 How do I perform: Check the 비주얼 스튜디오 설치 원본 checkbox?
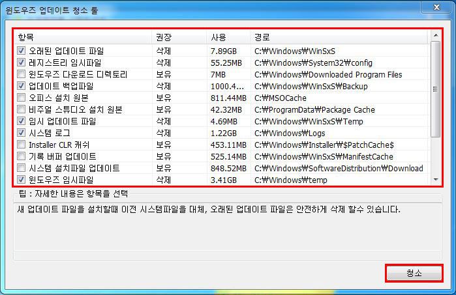coord(21,109)
